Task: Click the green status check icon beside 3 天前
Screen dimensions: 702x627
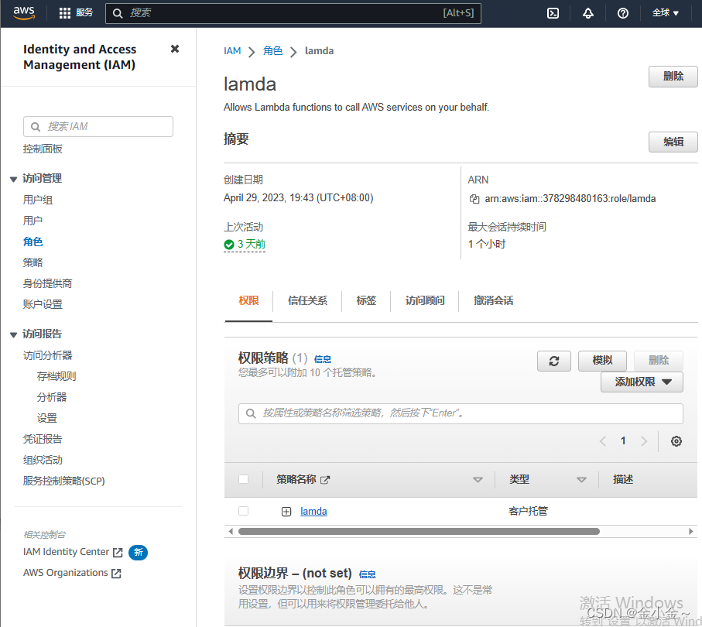Action: (x=229, y=245)
